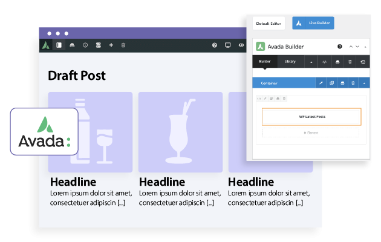Click the history icon in the Avada Builder bar

[x=363, y=61]
